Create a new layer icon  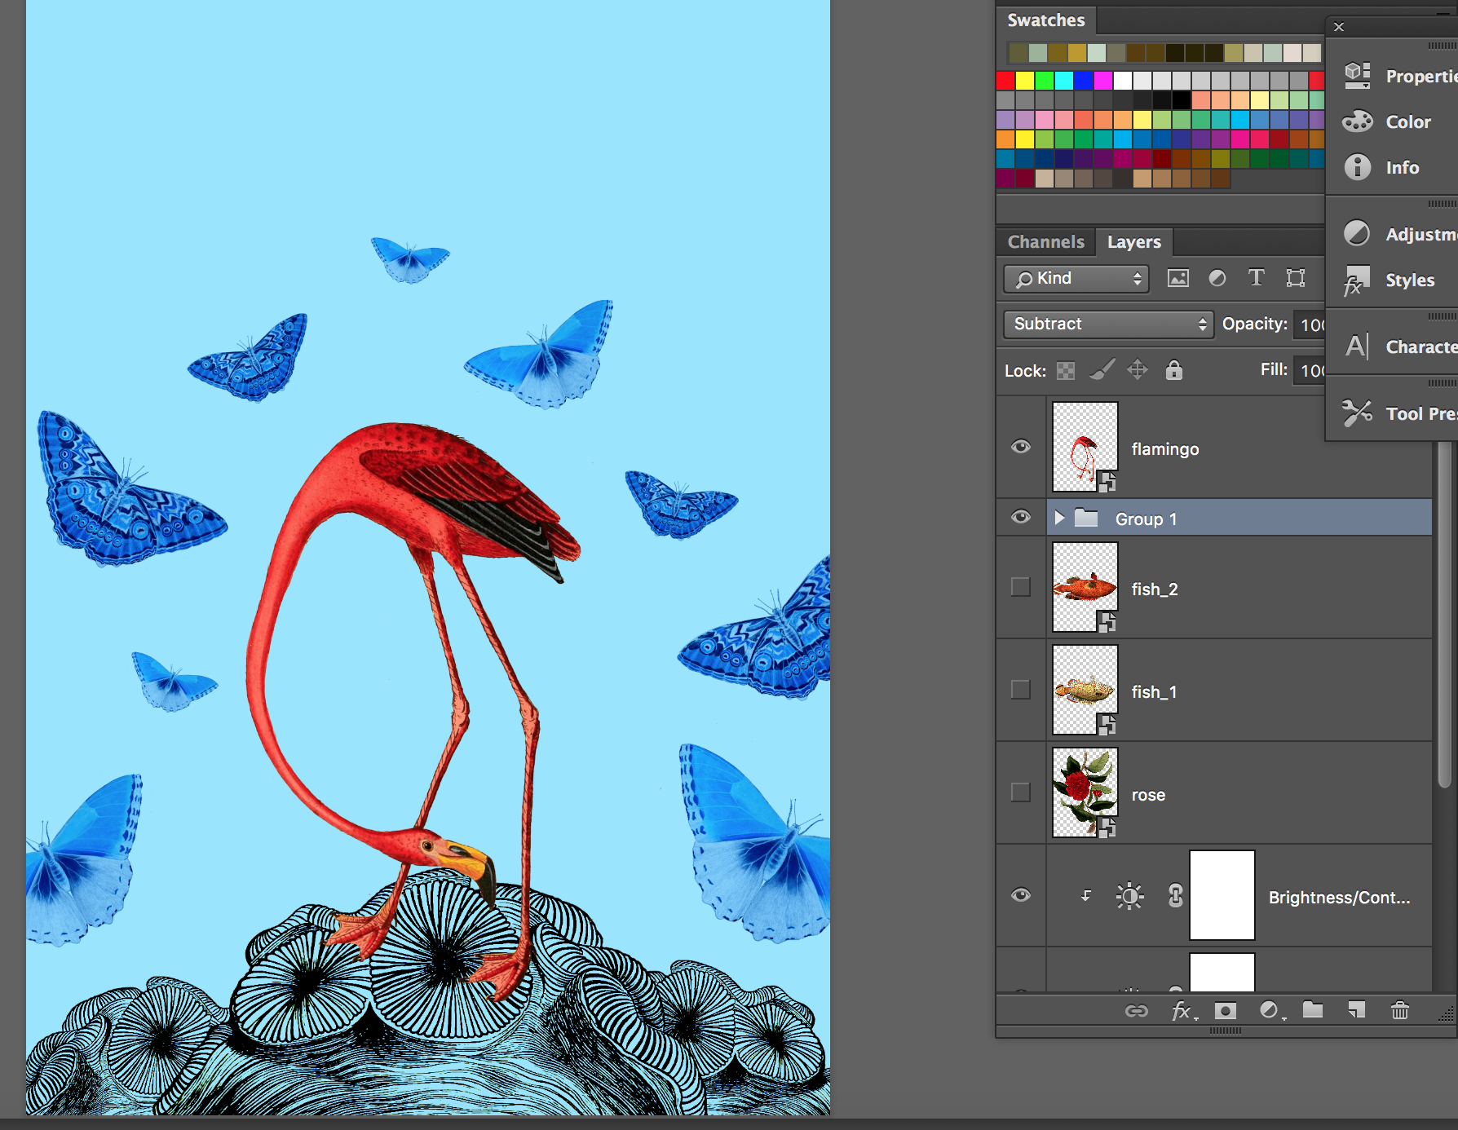(x=1356, y=1010)
